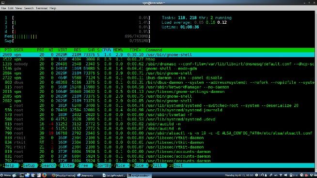The image size is (317, 178).
Task: Select the ibus-daemon process row
Action: [x=157, y=78]
